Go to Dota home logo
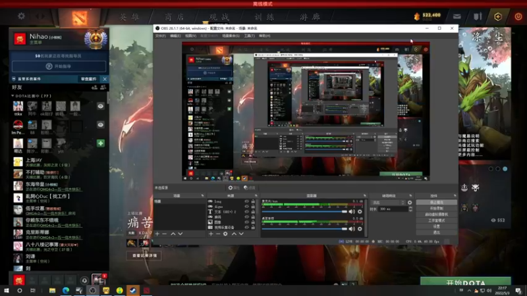Screen dimensions: 527x296 (79, 18)
